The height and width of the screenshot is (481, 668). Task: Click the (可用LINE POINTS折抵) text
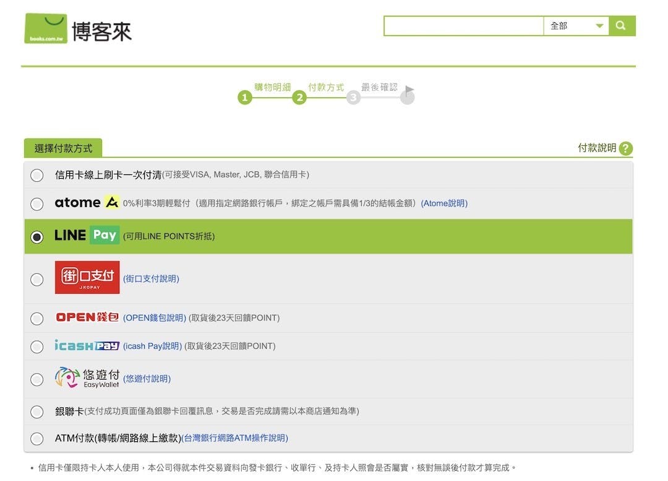point(169,236)
